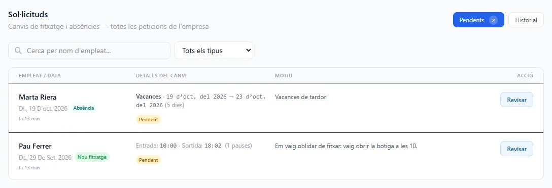Review Pau Ferrer's request

pos(516,149)
